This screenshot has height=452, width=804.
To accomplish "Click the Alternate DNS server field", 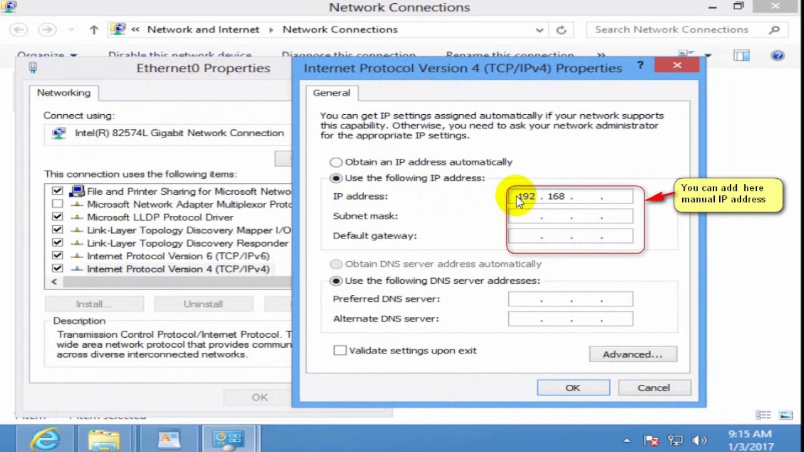I will tap(570, 319).
